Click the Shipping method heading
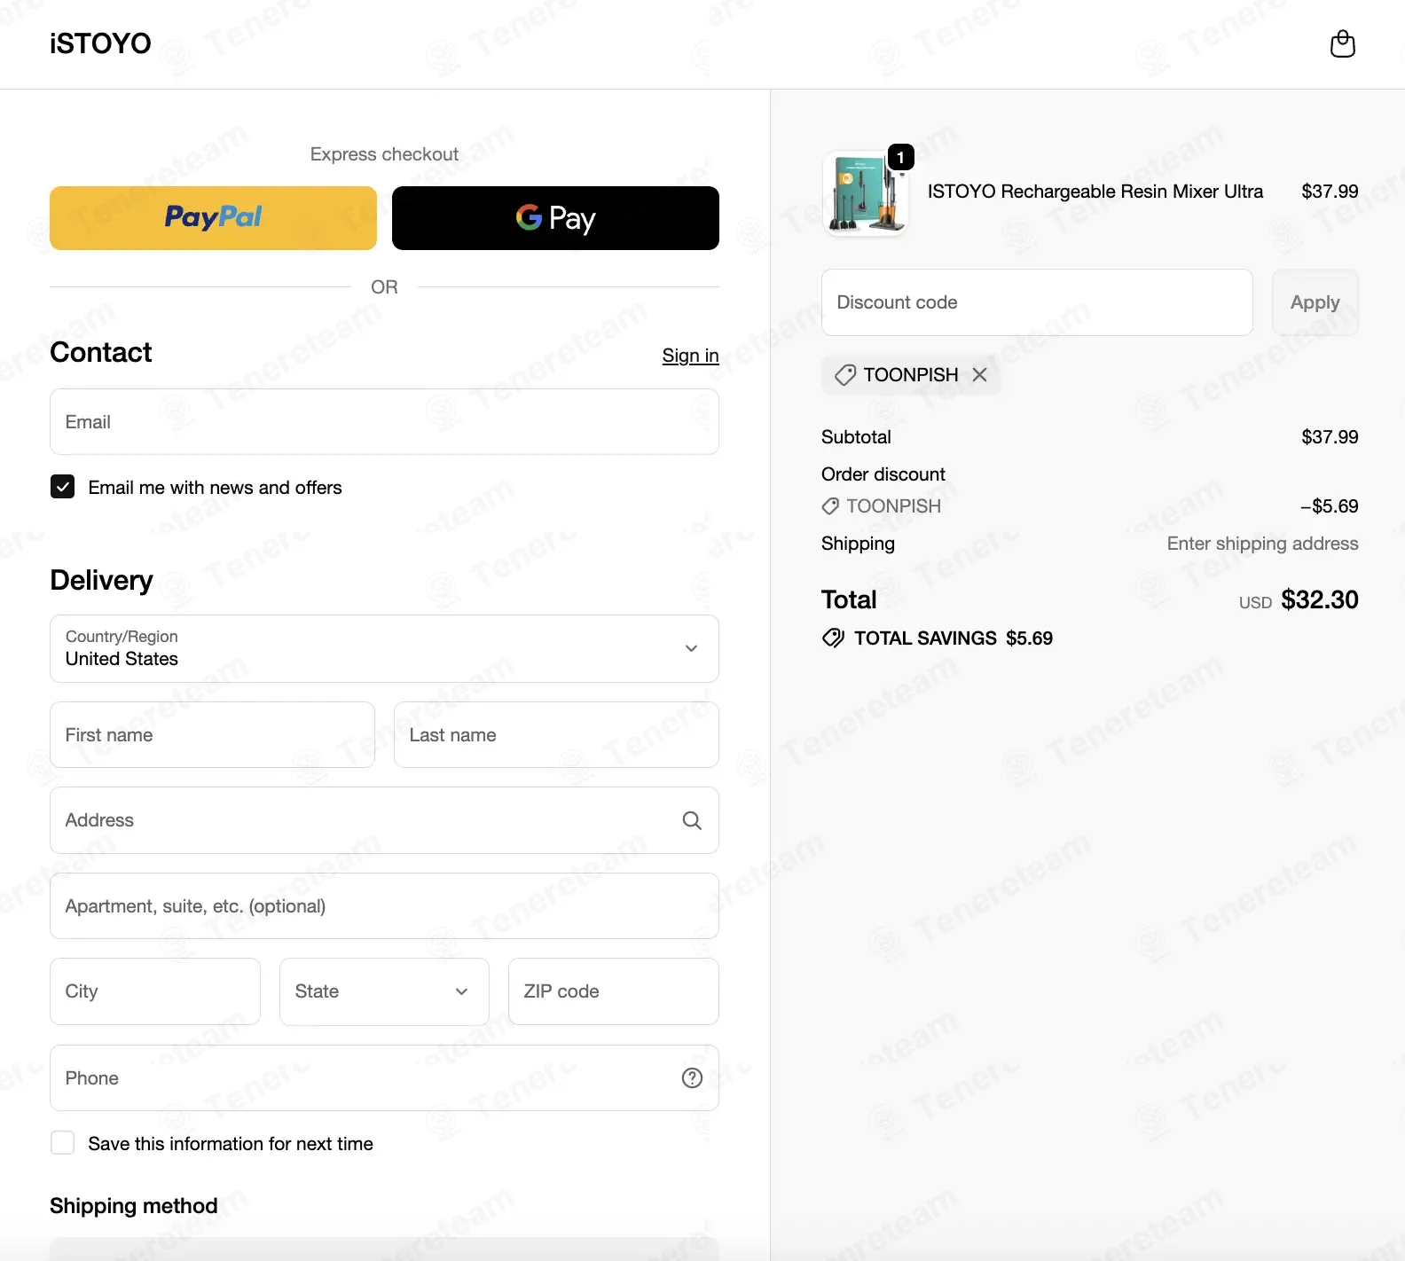The height and width of the screenshot is (1261, 1405). [x=134, y=1206]
